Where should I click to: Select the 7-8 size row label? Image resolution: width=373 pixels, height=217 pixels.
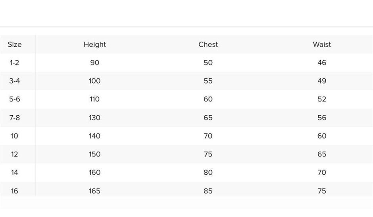click(x=15, y=118)
